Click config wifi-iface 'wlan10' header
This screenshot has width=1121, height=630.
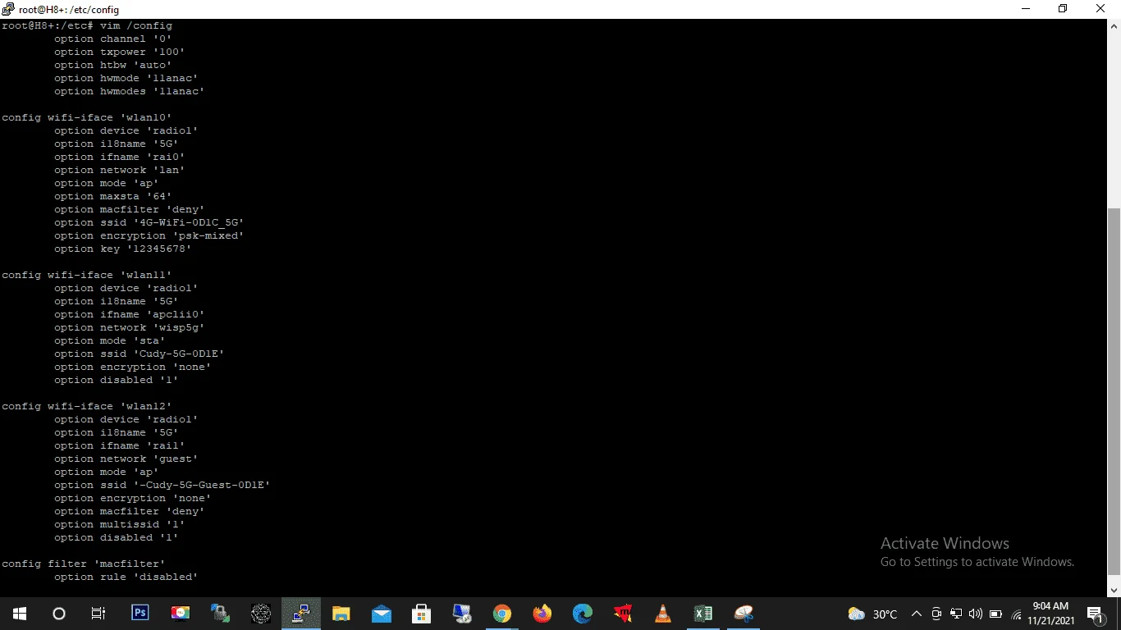[x=87, y=117]
